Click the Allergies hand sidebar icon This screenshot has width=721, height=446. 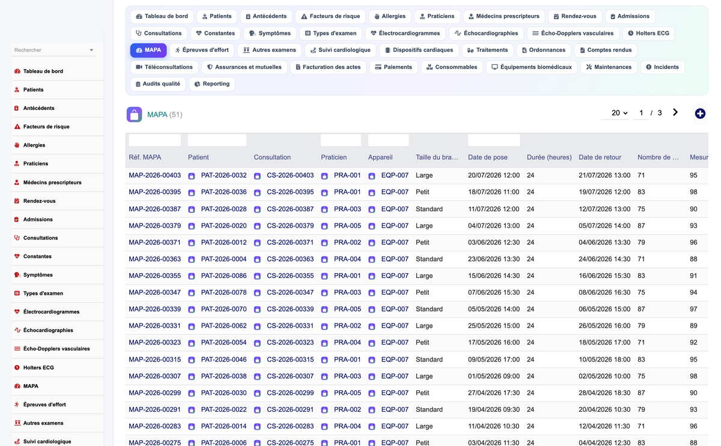pyautogui.click(x=17, y=145)
